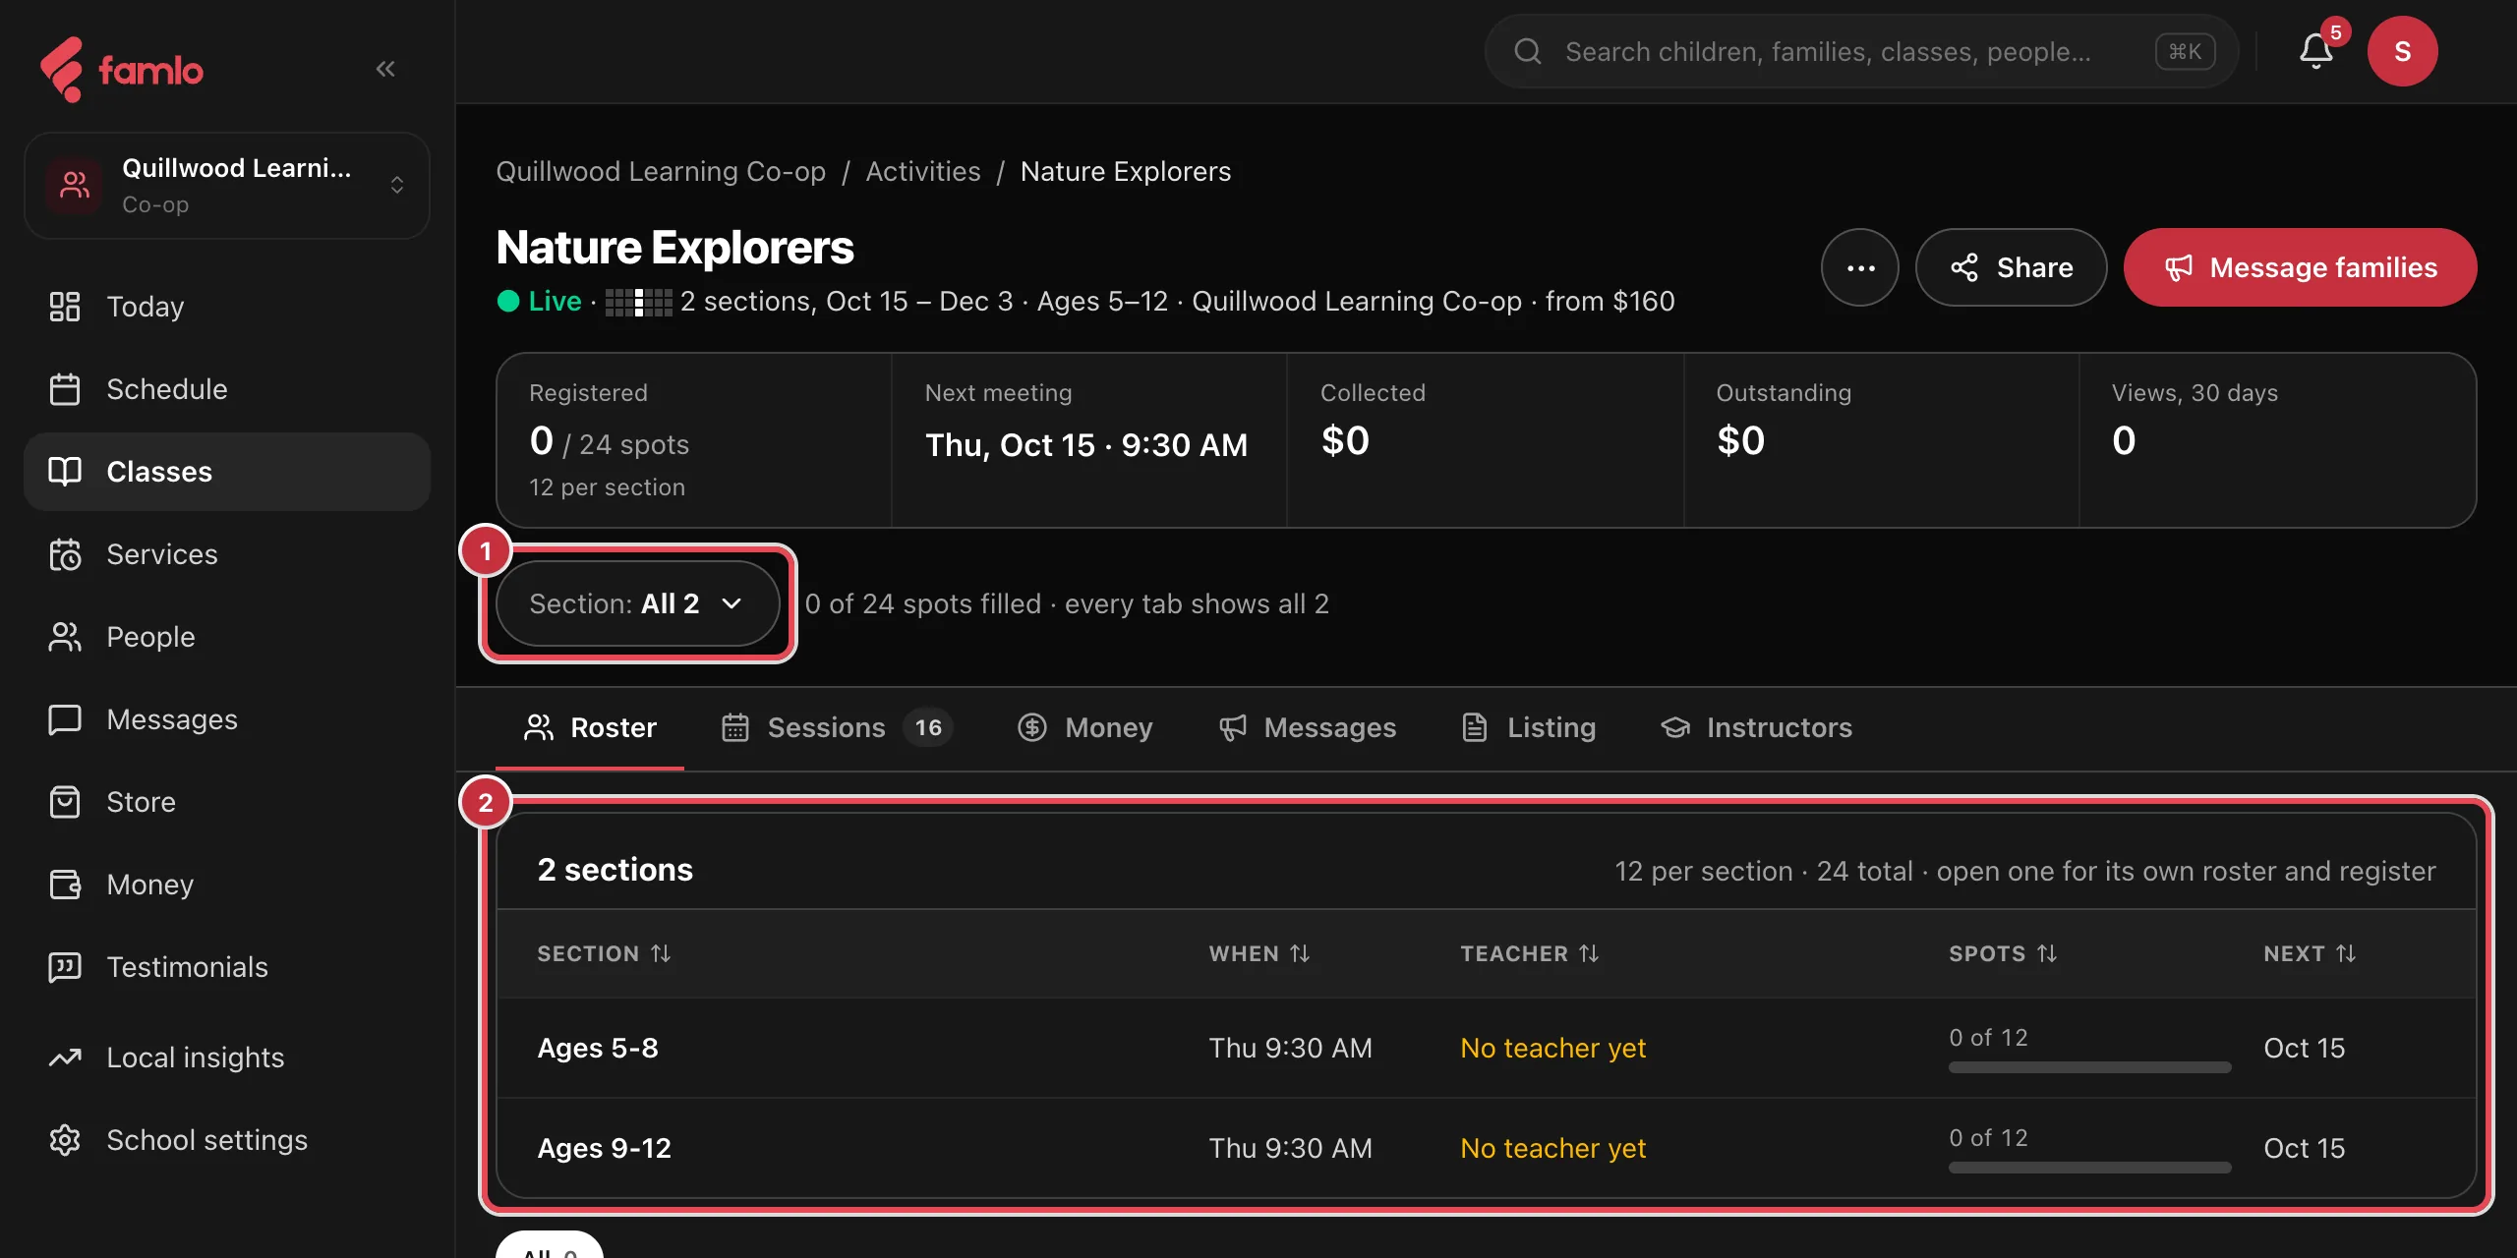Click the Message families button
This screenshot has height=1258, width=2517.
[x=2300, y=267]
